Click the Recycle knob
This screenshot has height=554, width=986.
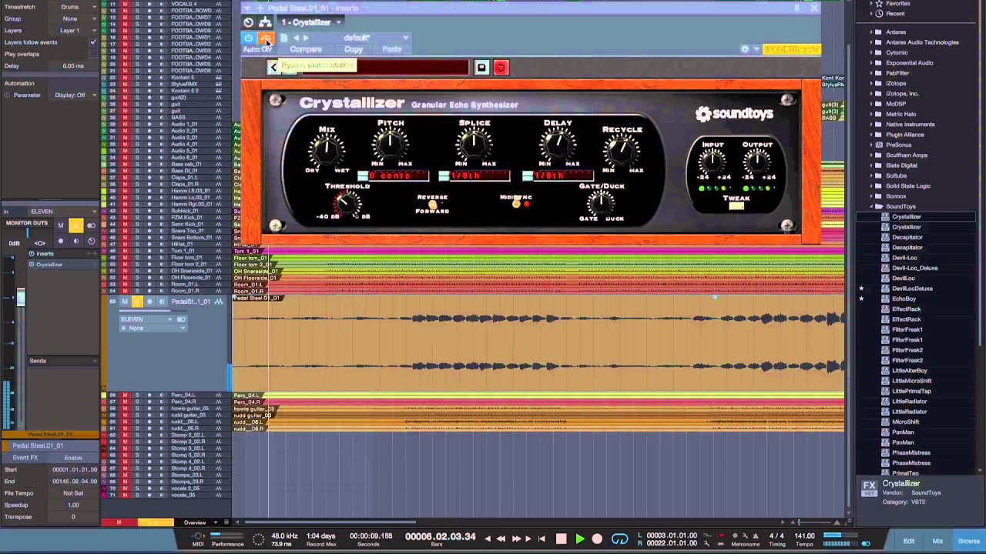pyautogui.click(x=622, y=149)
